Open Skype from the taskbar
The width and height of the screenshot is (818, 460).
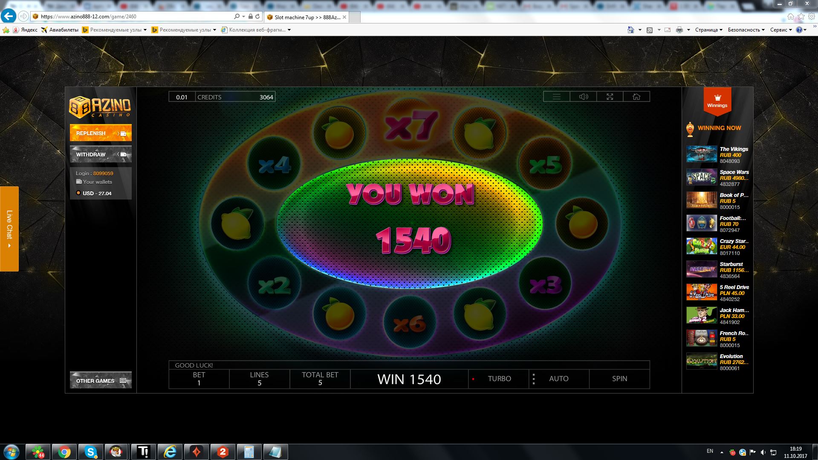pos(90,452)
